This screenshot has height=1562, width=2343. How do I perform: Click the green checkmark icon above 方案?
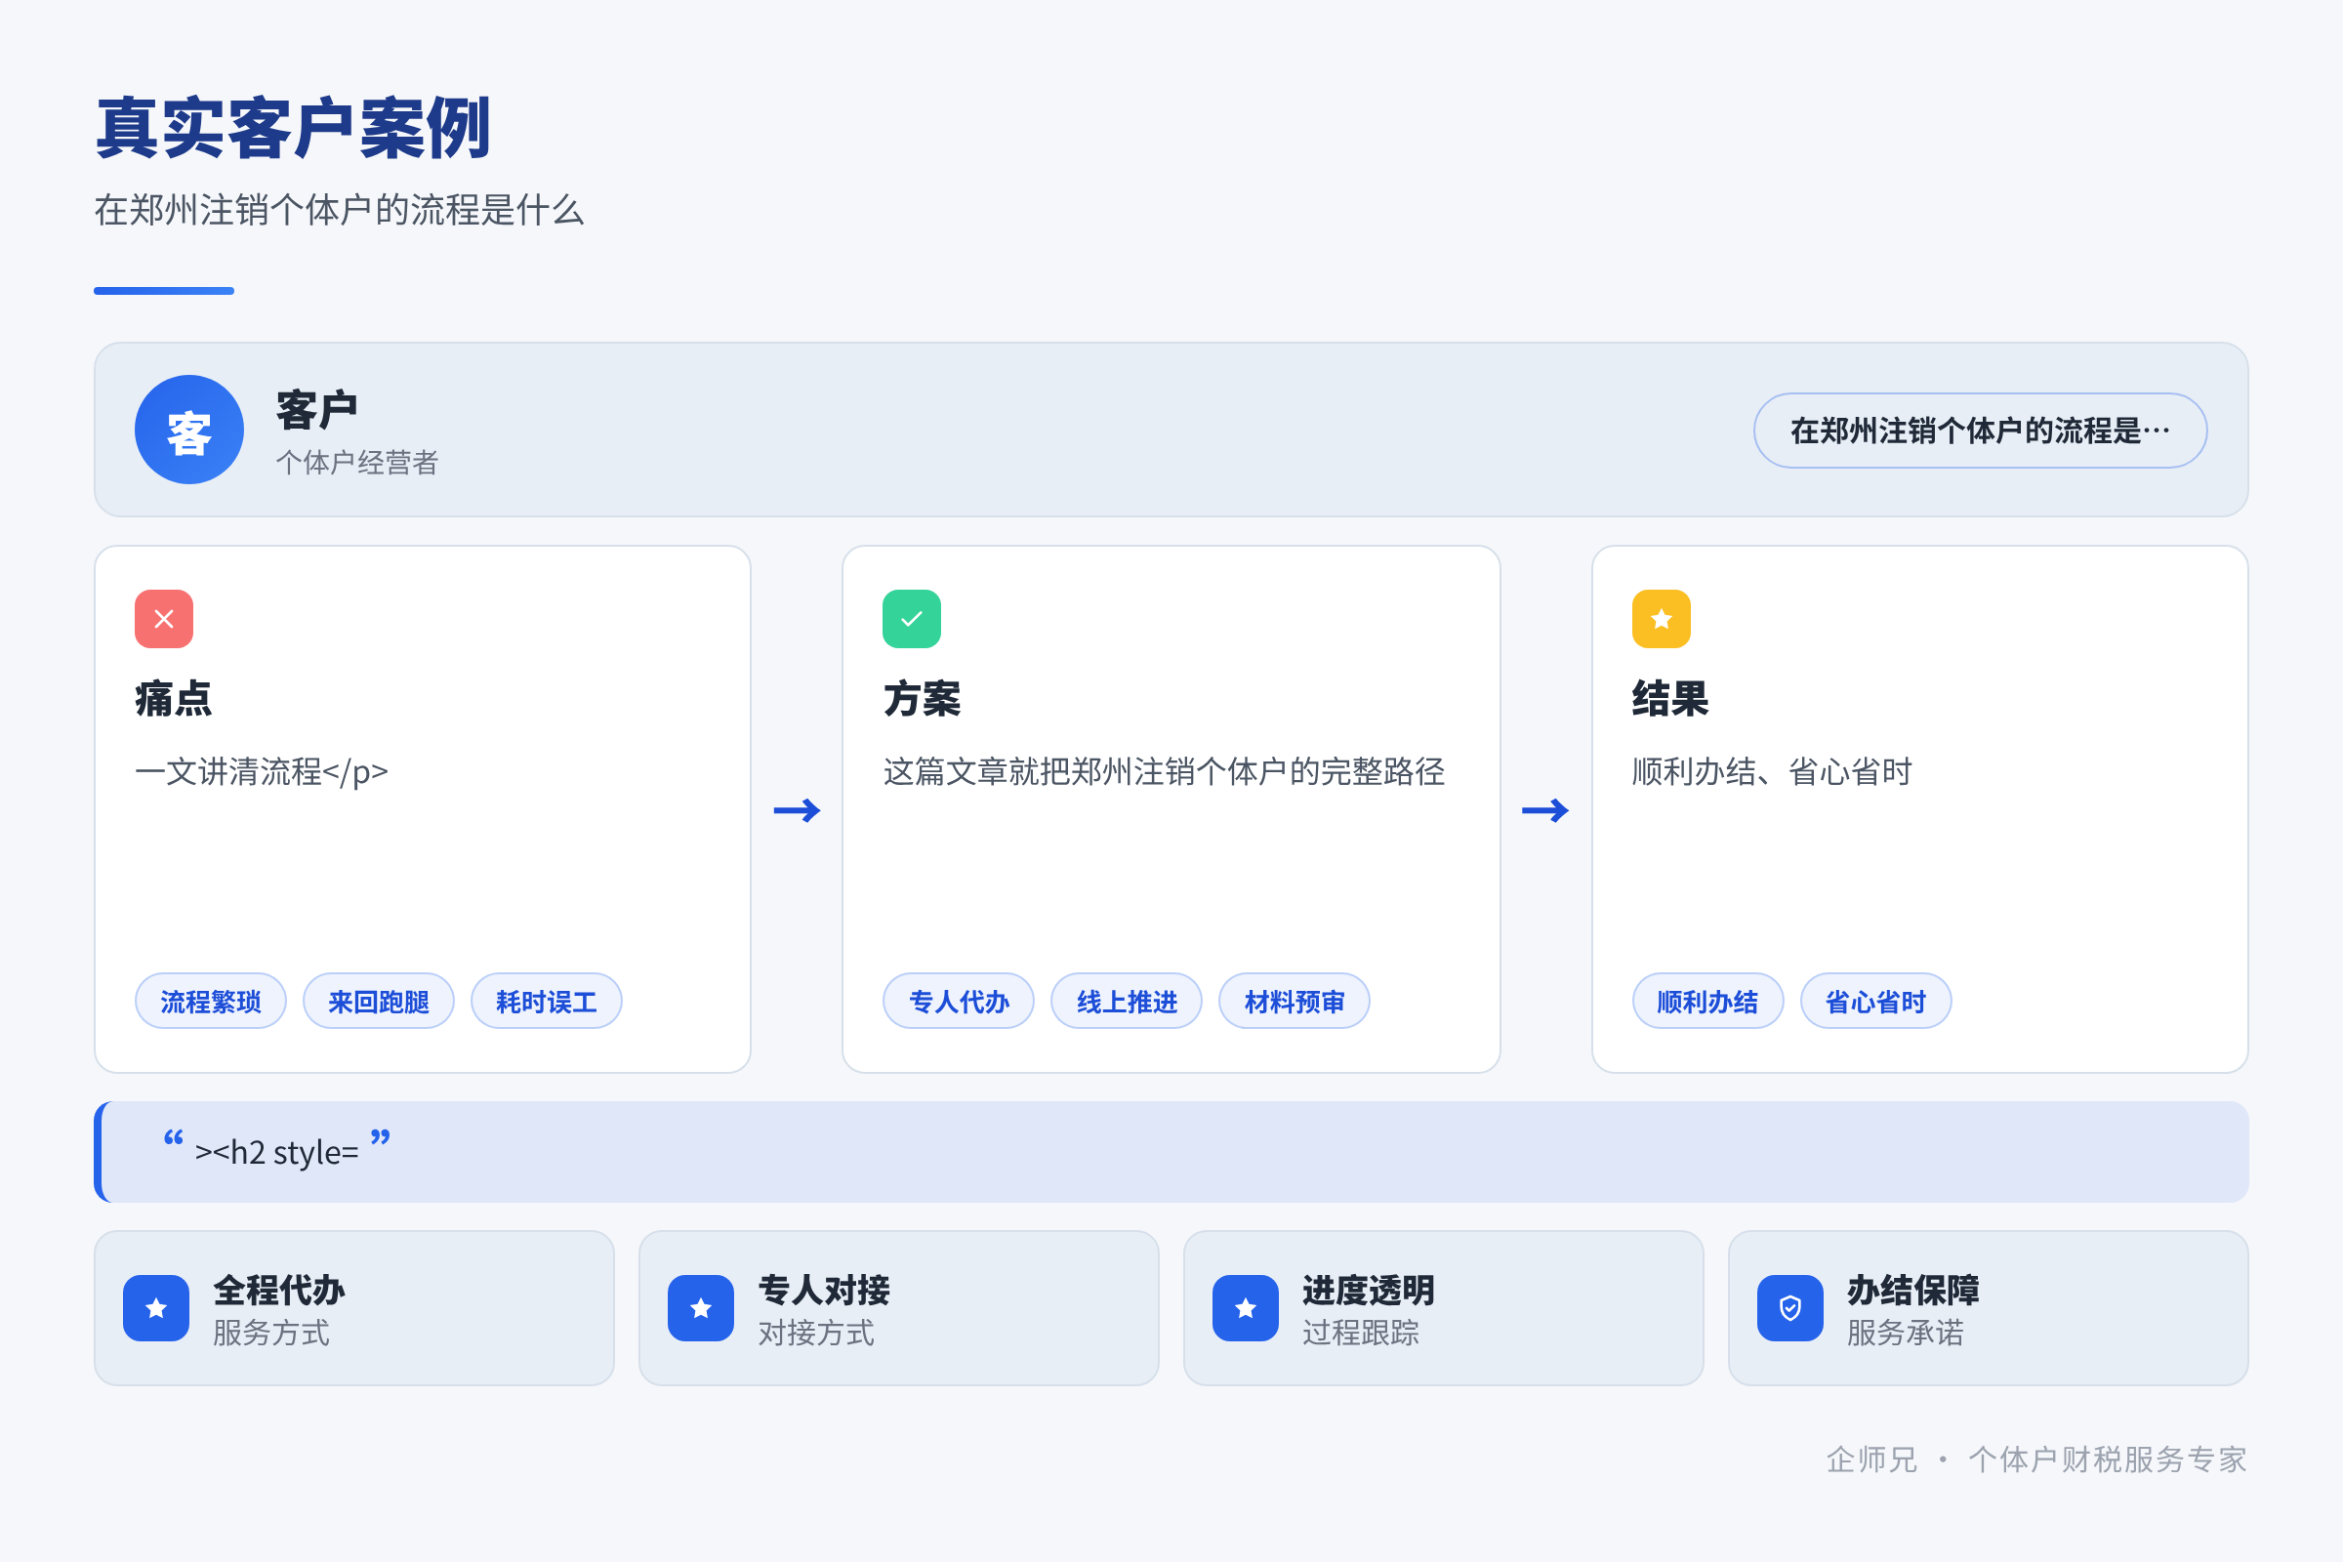[912, 619]
